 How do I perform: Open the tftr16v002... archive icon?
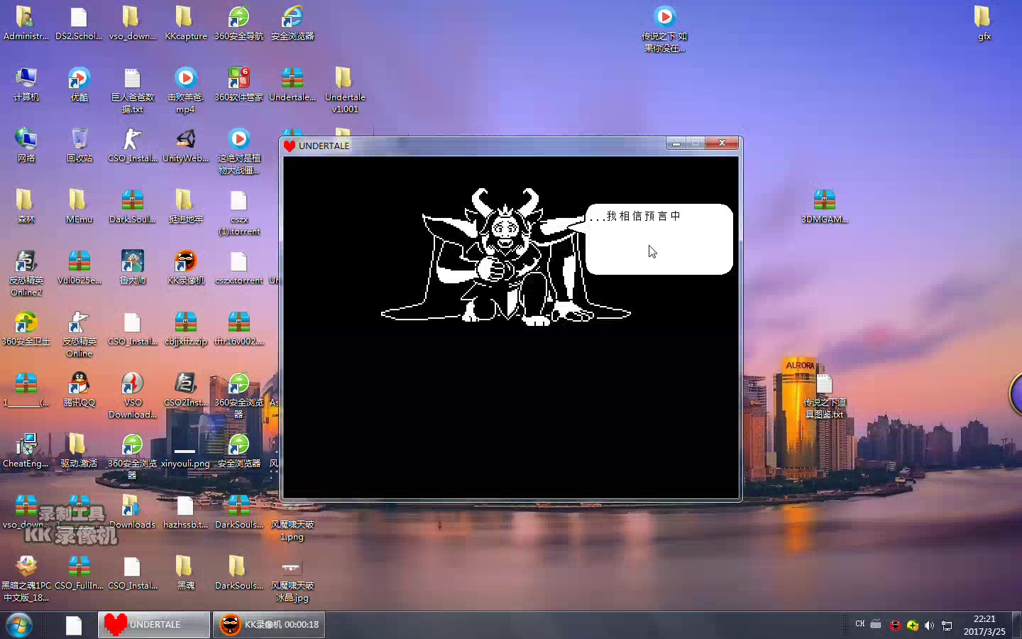tap(238, 328)
